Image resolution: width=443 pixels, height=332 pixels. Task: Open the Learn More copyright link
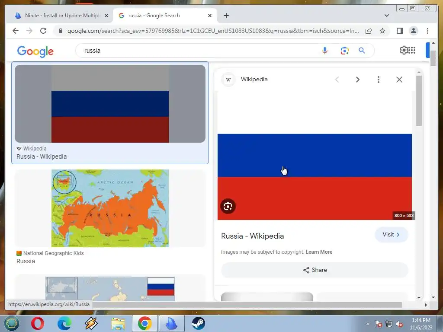tap(319, 252)
